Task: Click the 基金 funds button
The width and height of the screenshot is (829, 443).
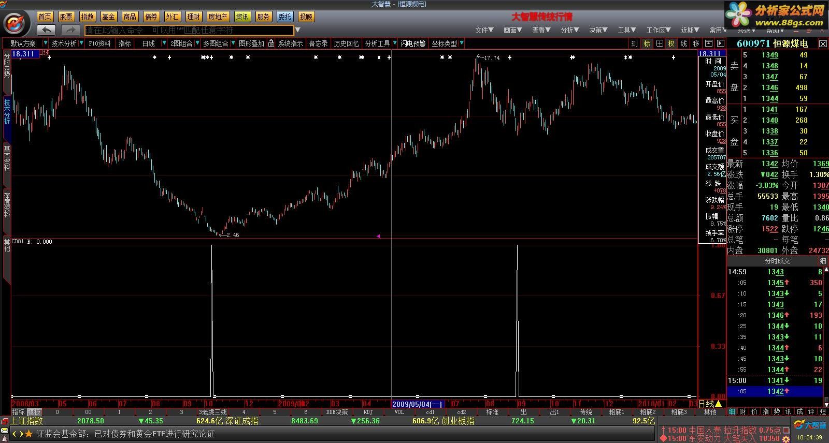Action: coord(109,17)
